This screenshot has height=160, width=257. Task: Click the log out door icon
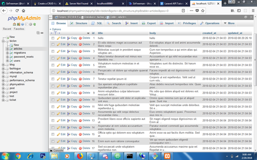point(18,24)
